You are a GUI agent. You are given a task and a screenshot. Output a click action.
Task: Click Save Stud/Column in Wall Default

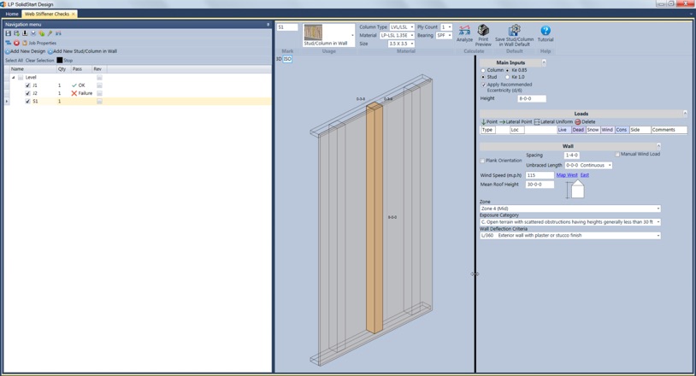tap(514, 34)
